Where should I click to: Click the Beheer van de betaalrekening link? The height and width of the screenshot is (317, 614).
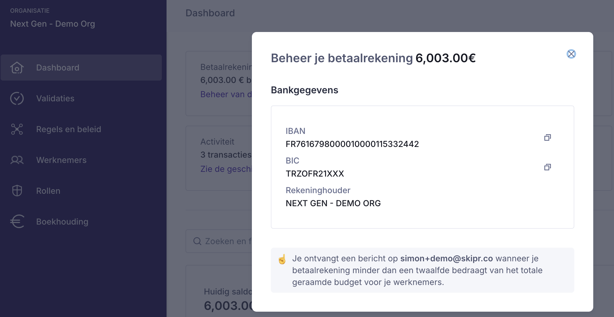226,94
